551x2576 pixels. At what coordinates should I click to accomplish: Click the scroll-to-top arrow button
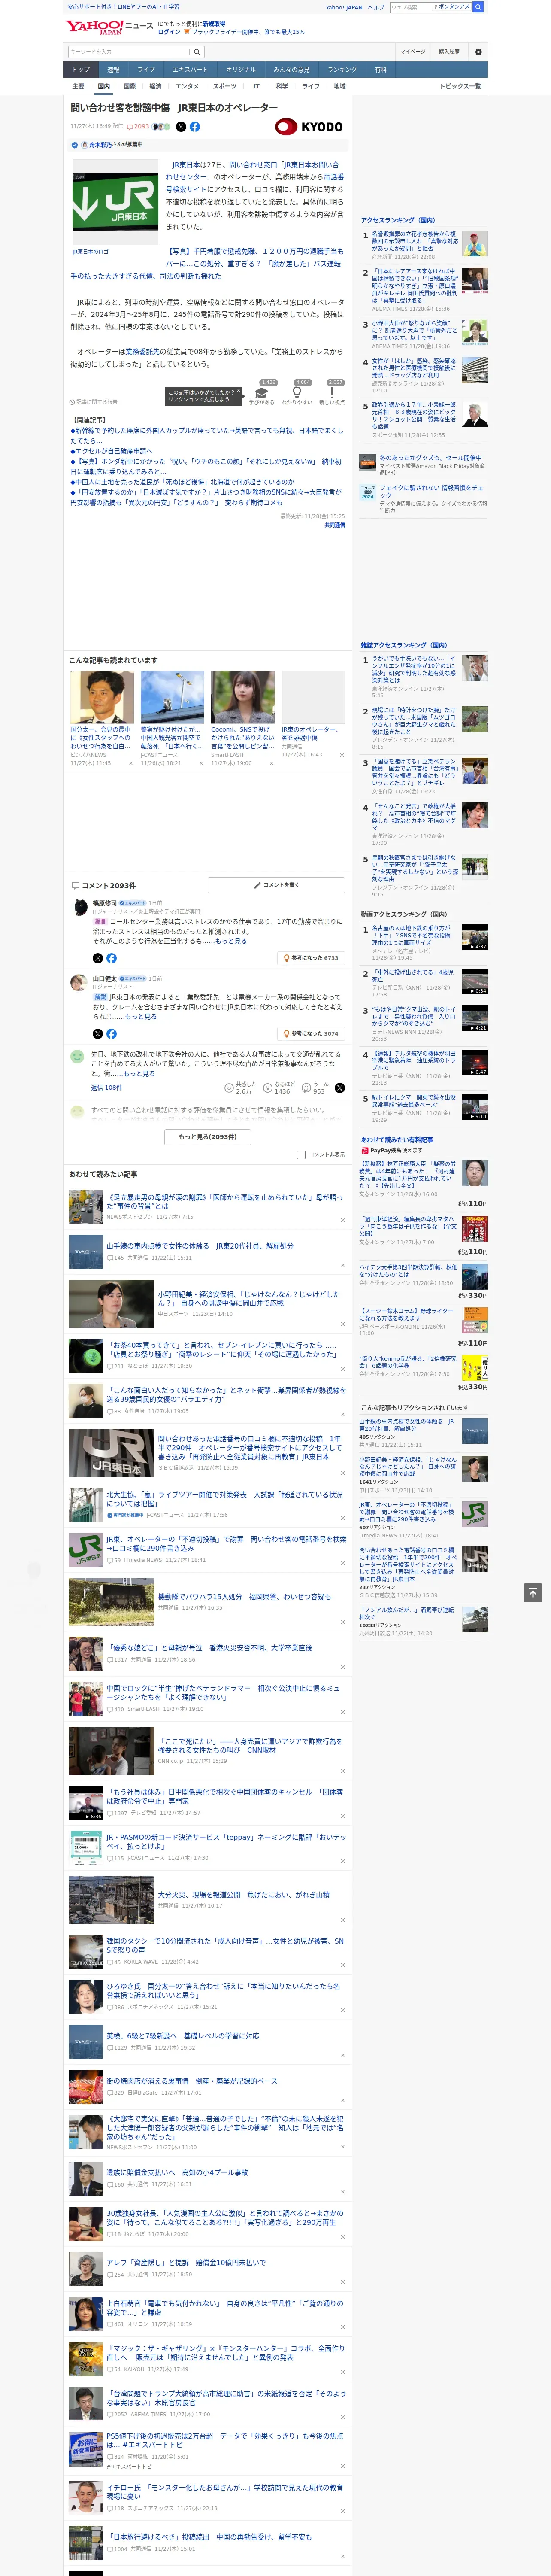pyautogui.click(x=533, y=1592)
